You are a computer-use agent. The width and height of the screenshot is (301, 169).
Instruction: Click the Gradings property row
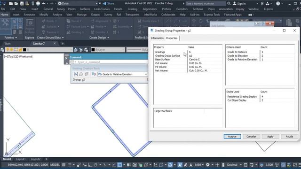(188, 52)
